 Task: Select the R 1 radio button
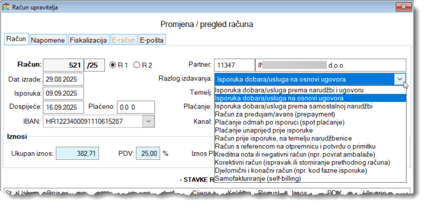click(113, 65)
